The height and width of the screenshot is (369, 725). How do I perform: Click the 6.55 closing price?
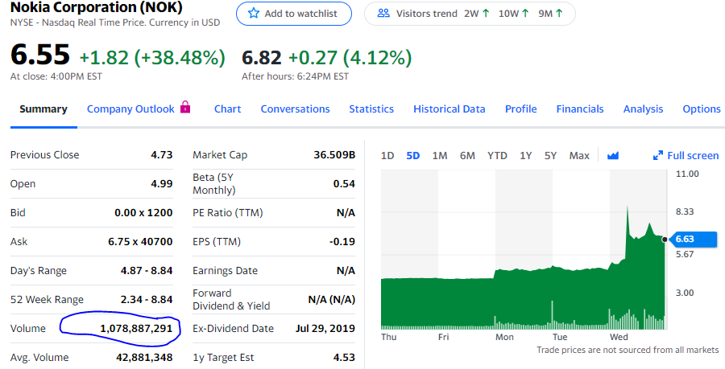click(x=39, y=54)
